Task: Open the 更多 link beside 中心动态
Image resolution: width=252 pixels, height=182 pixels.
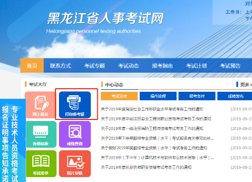Action: coord(246,85)
